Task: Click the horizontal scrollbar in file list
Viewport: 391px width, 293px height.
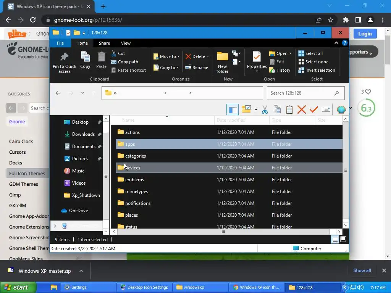Action: tap(223, 232)
